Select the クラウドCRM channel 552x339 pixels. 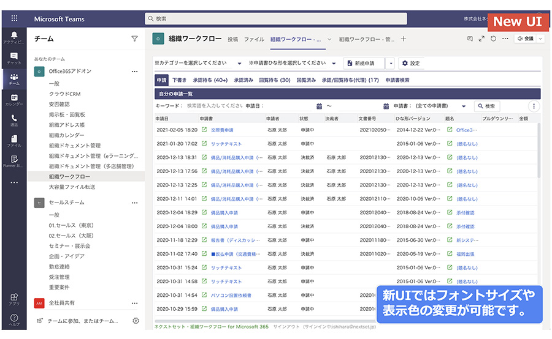(65, 94)
